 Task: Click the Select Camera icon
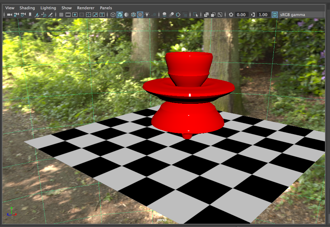point(9,15)
